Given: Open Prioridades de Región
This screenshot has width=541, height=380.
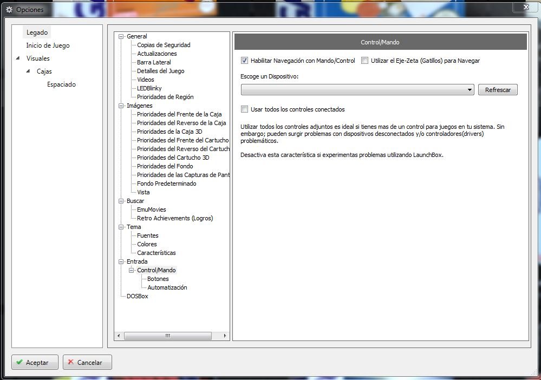Looking at the screenshot, I should pos(165,97).
